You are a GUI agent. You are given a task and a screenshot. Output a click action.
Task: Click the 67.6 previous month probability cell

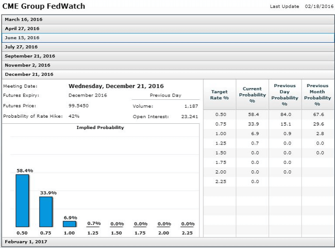pyautogui.click(x=318, y=114)
